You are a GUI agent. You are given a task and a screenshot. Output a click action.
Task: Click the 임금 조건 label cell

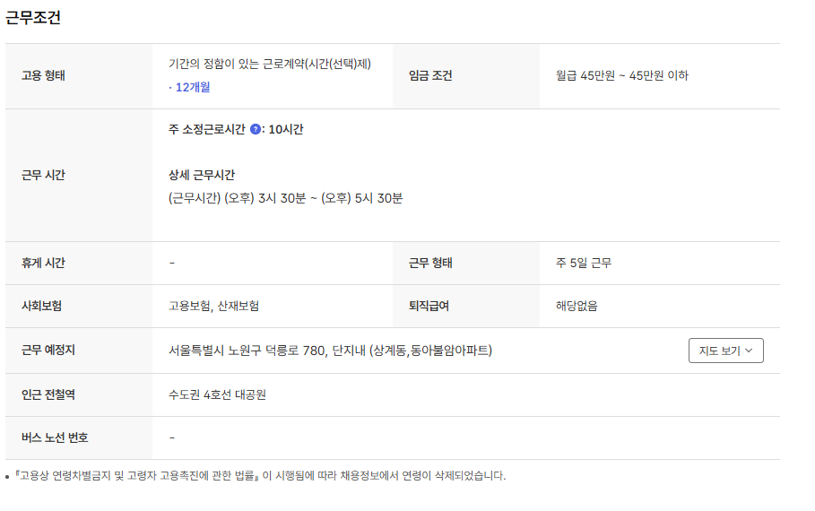430,75
